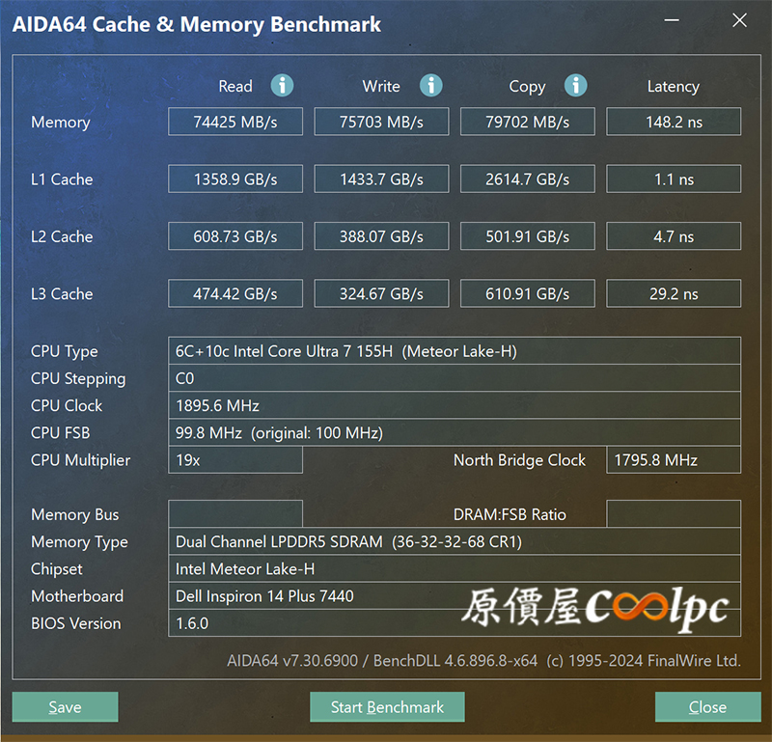
Task: Click Motherboard field Dell Inspiron 14 Plus 7440
Action: click(455, 595)
